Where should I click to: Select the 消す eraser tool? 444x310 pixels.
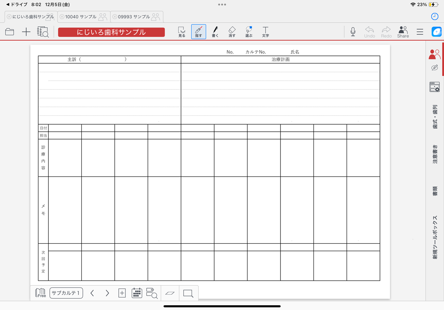coord(232,32)
